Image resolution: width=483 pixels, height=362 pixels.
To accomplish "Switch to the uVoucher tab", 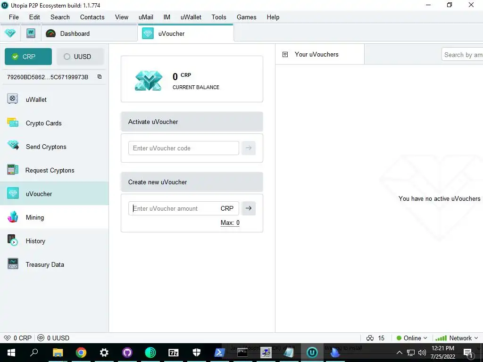I will (186, 33).
